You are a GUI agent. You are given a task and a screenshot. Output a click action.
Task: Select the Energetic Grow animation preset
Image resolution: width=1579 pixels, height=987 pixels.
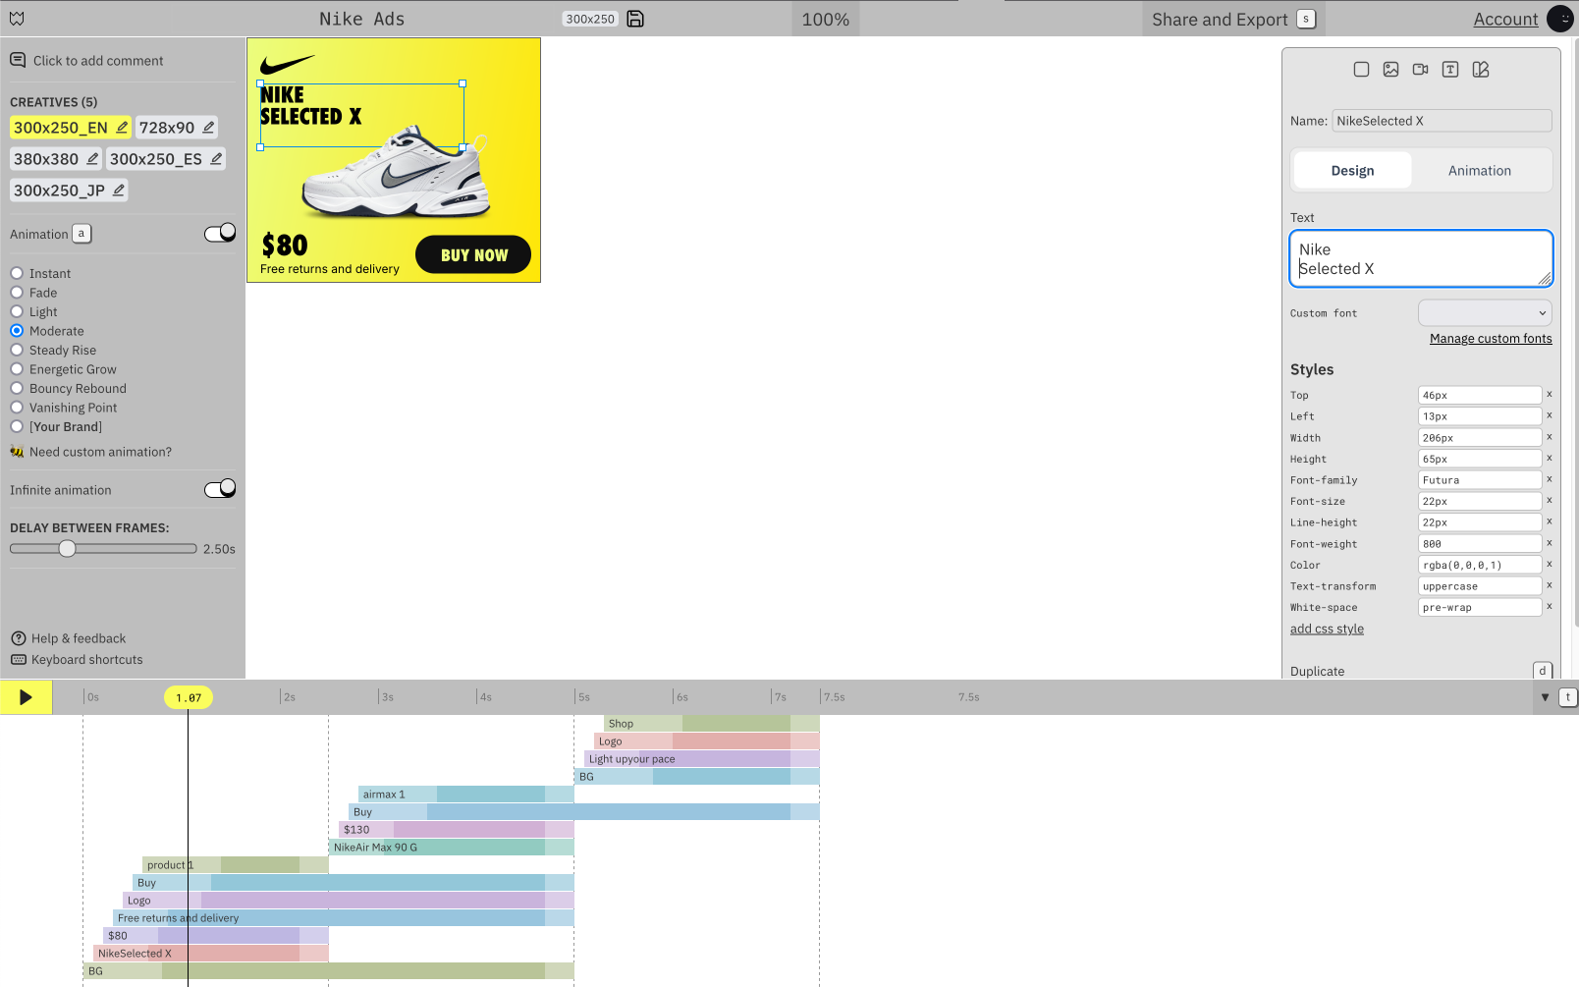coord(17,369)
